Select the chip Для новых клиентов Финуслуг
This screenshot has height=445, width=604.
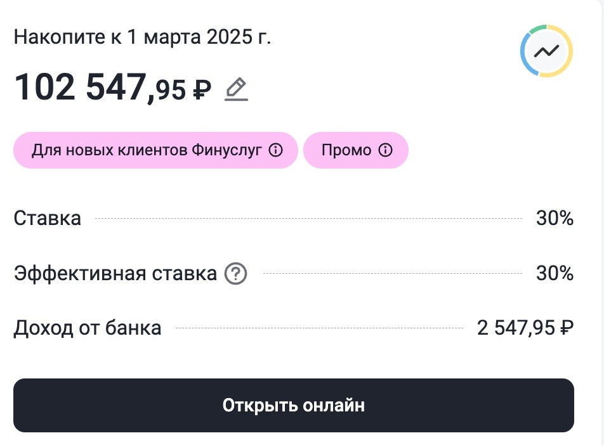pos(155,150)
